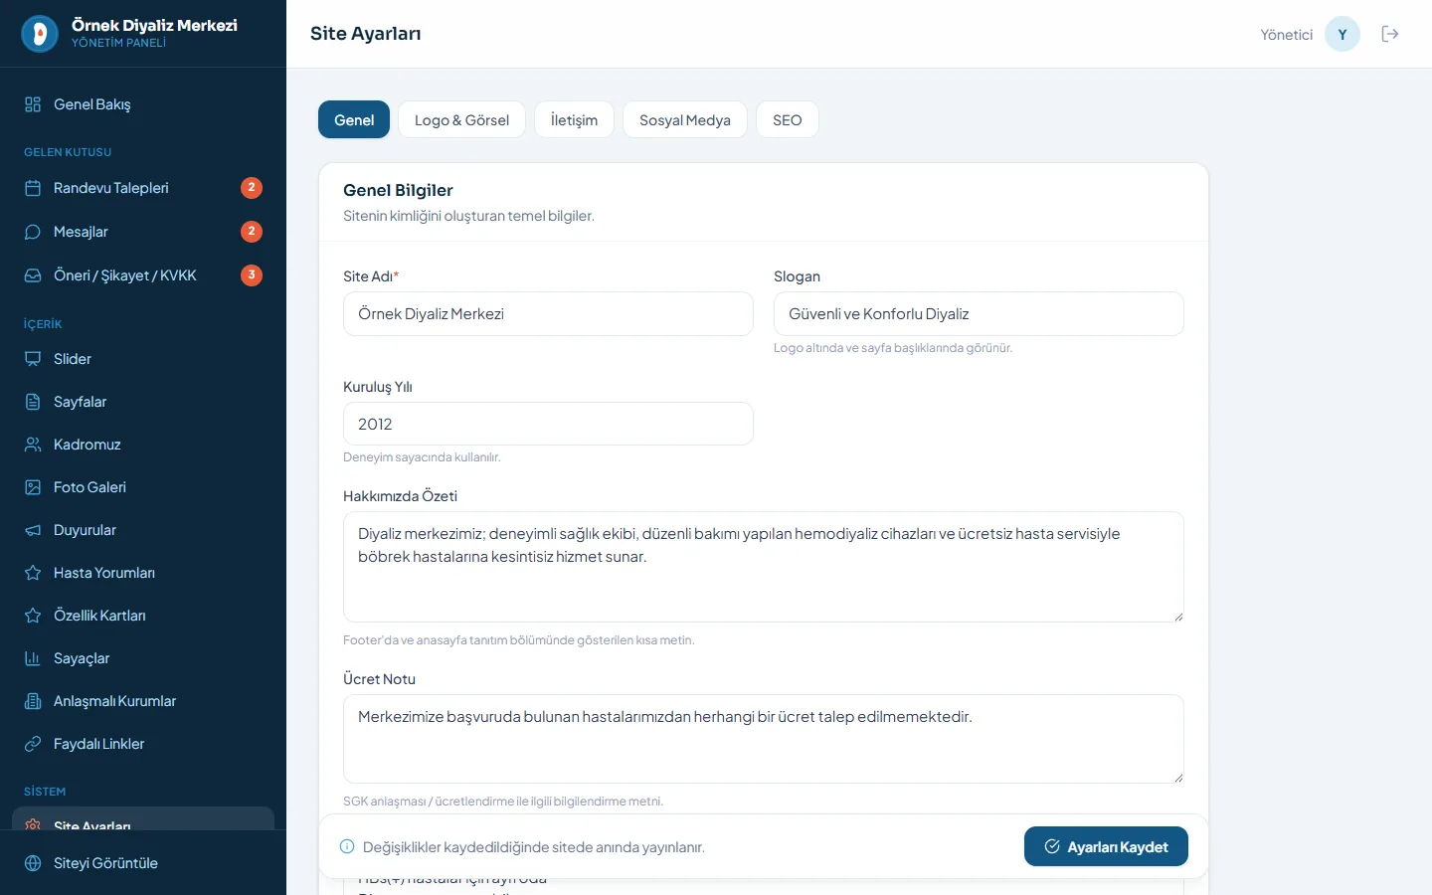Click the Sayfalar document icon
The width and height of the screenshot is (1432, 895).
tap(33, 402)
